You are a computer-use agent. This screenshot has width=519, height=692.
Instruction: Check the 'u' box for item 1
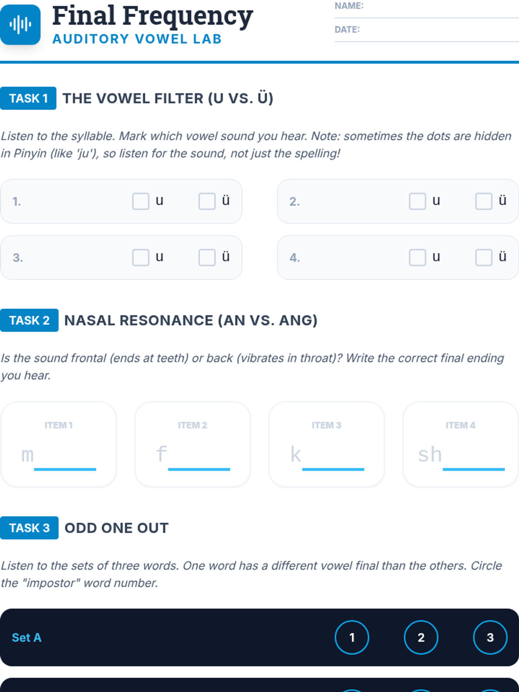pos(141,201)
